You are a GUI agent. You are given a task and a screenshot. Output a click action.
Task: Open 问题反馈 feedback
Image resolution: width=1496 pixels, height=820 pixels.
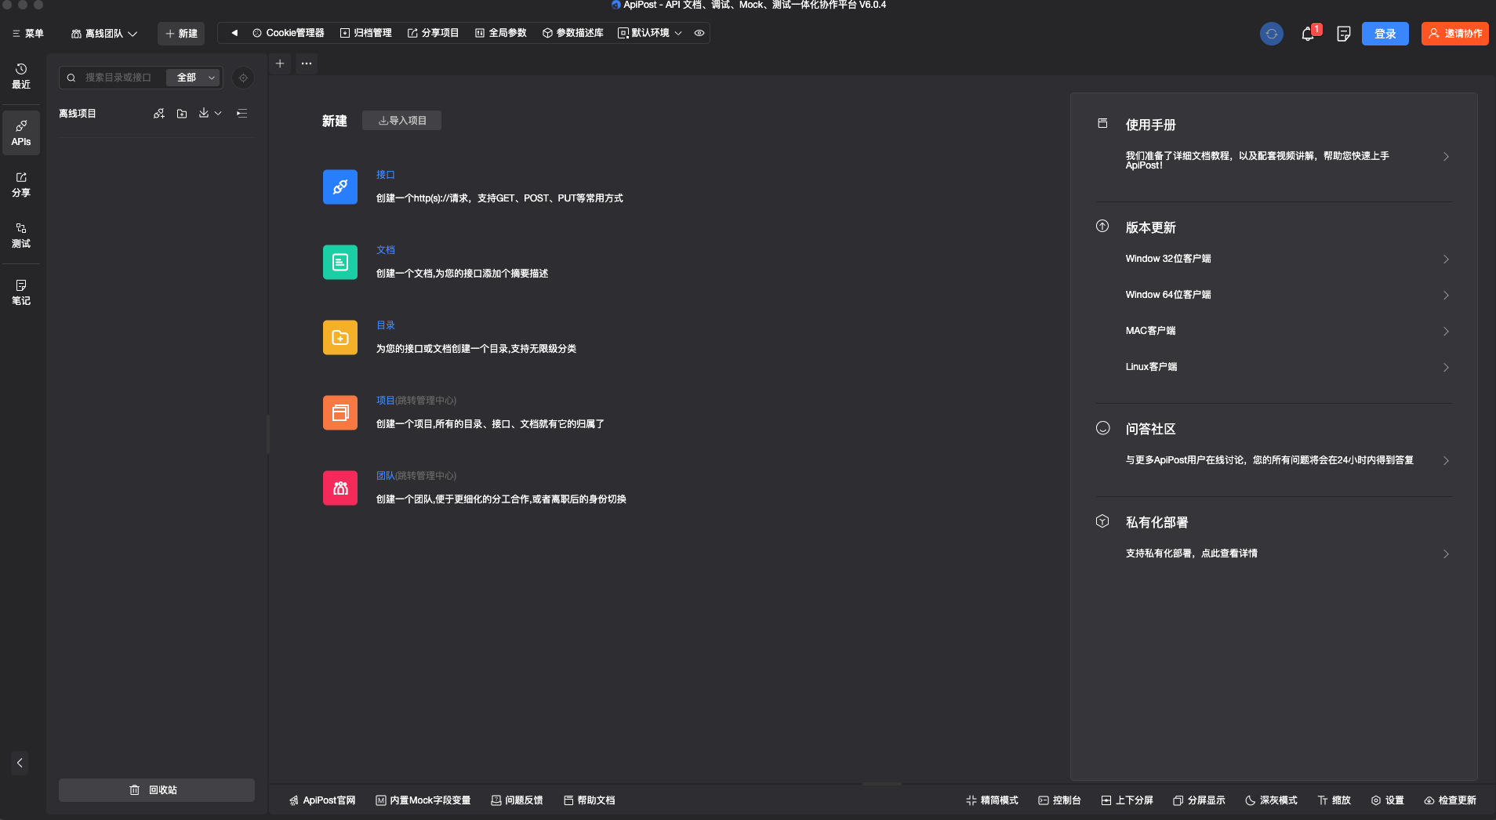(x=517, y=800)
